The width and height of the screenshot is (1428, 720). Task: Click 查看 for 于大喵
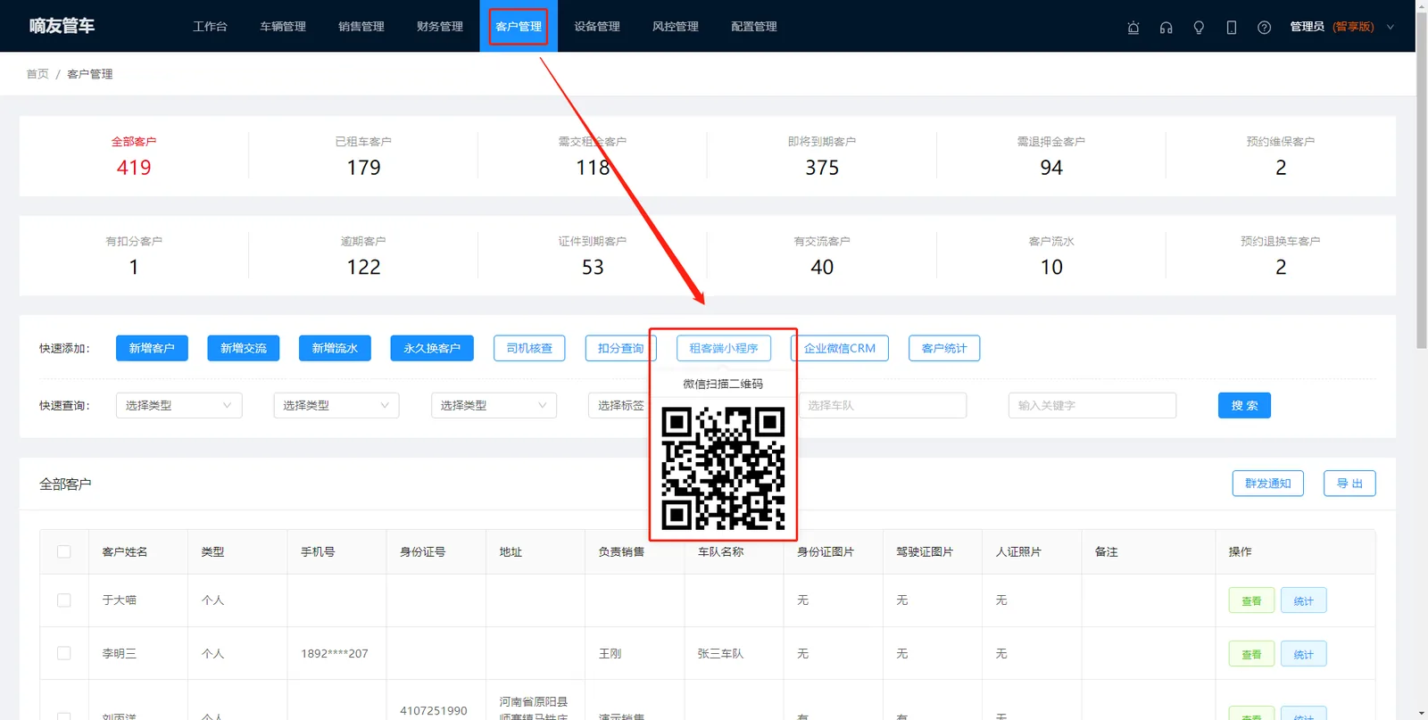(x=1251, y=600)
